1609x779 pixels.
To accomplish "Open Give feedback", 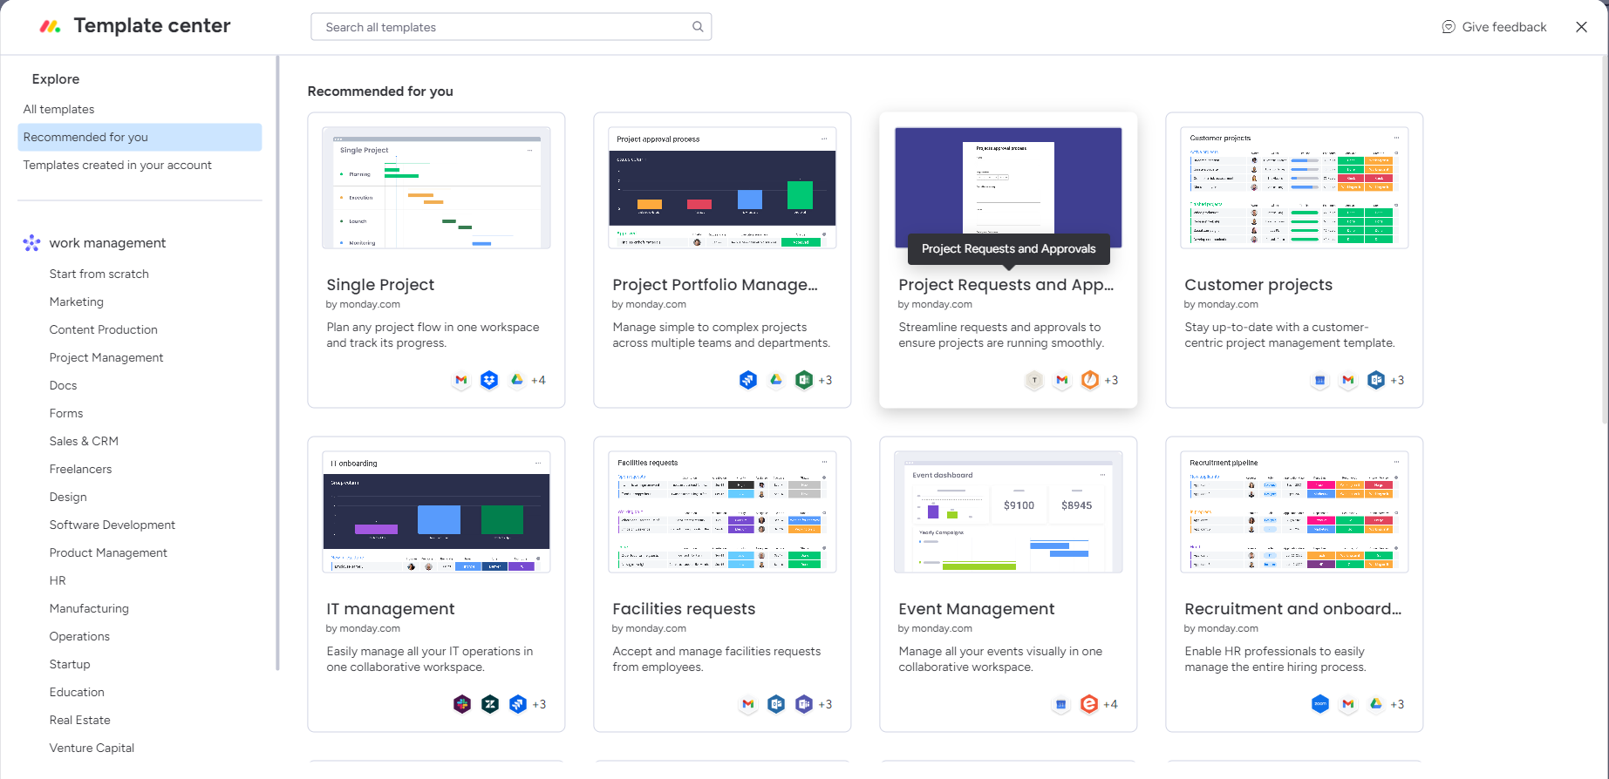I will [1494, 27].
